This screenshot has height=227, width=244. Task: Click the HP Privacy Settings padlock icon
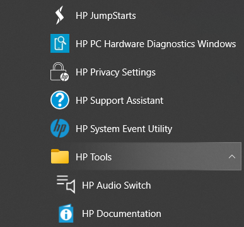pyautogui.click(x=59, y=72)
